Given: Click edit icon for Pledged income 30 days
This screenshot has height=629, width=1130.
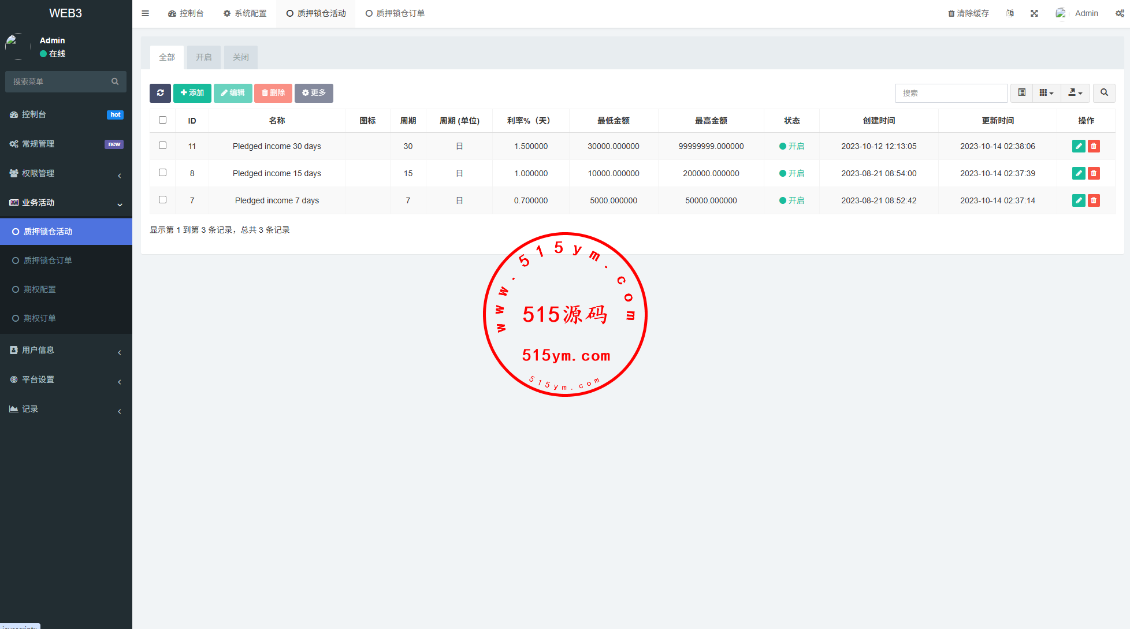Looking at the screenshot, I should pos(1078,147).
